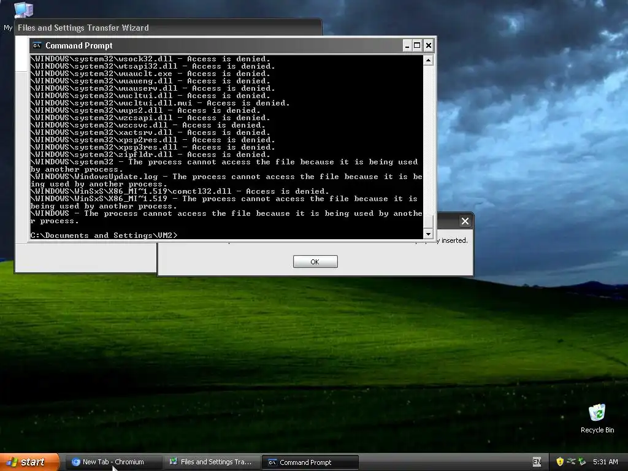This screenshot has height=471, width=628.
Task: Open the Command Prompt title bar system icon
Action: pos(37,45)
